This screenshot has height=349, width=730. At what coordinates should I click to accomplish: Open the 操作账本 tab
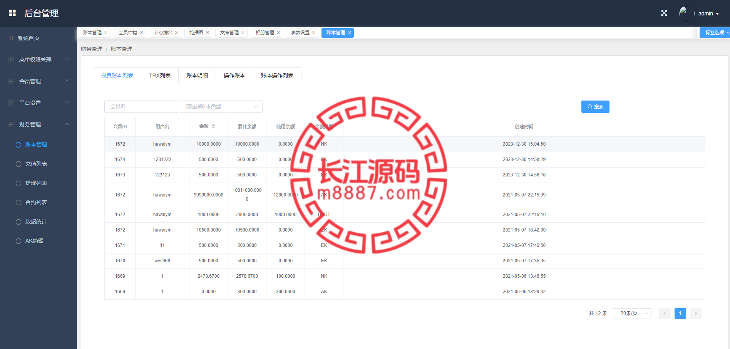click(234, 76)
